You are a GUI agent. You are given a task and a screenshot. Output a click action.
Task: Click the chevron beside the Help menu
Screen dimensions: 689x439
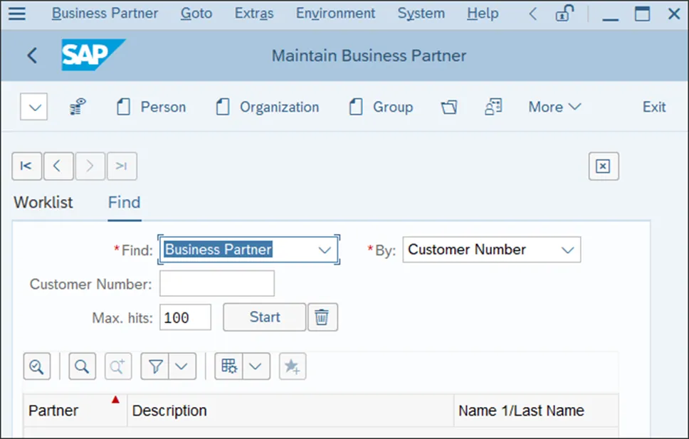point(532,14)
